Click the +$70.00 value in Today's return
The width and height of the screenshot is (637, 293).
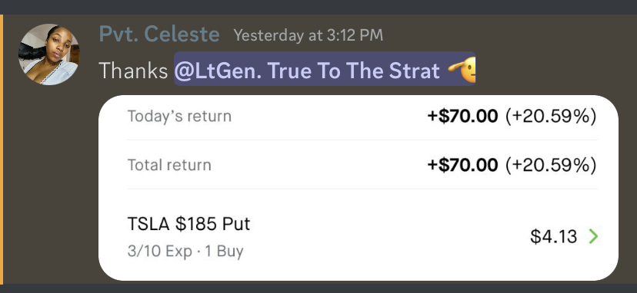(x=462, y=117)
